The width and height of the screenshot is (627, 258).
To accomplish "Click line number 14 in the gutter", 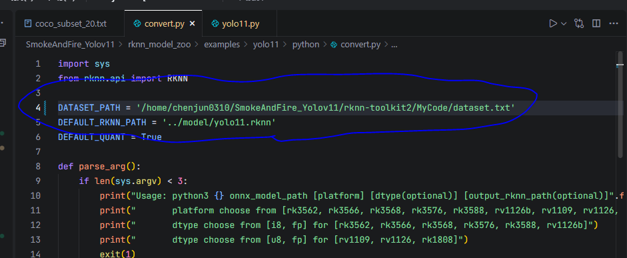I will (35, 254).
